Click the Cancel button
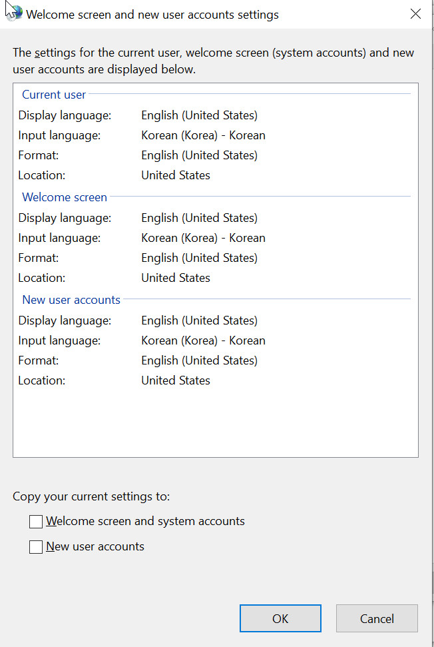This screenshot has height=647, width=434. point(377,618)
